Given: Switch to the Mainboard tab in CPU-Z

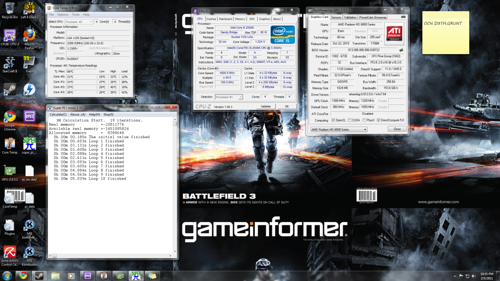Looking at the screenshot, I should click(x=226, y=19).
